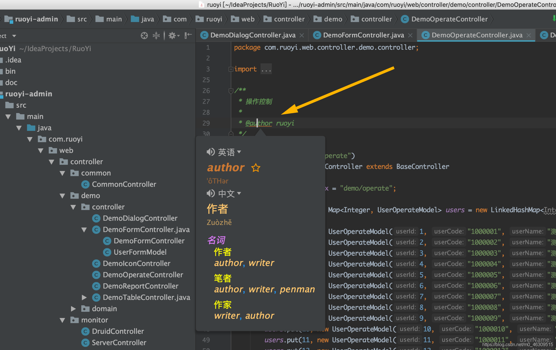Click the web breadcrumb item

pyautogui.click(x=243, y=19)
